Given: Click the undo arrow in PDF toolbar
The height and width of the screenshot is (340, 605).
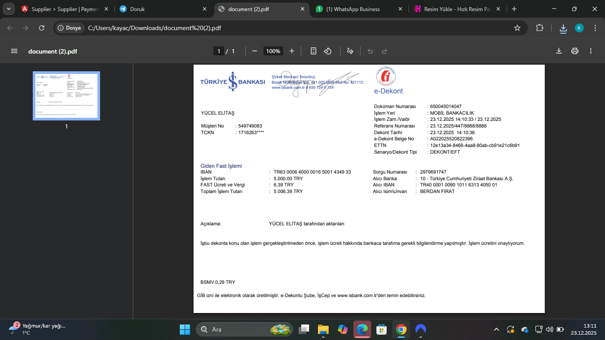Looking at the screenshot, I should point(370,51).
